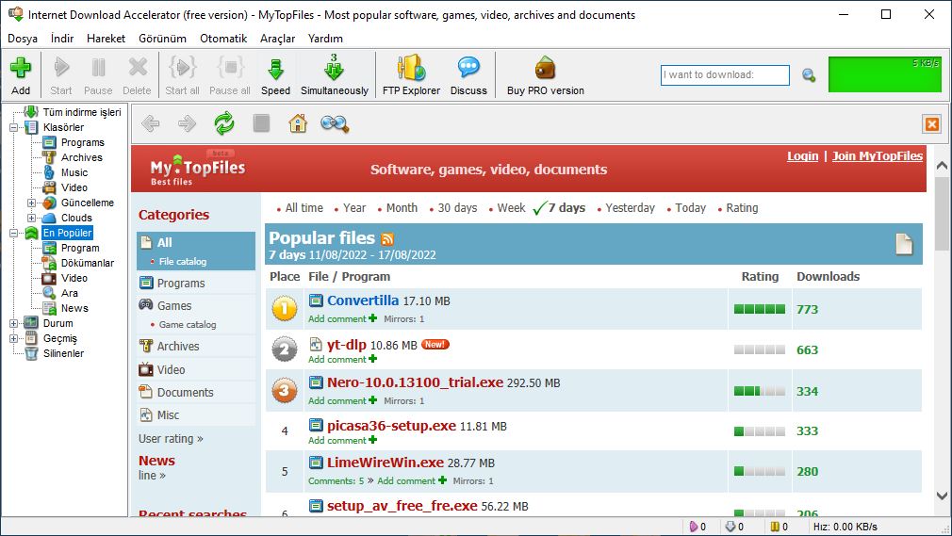
Task: Select the Music folder in the tree
Action: (74, 172)
